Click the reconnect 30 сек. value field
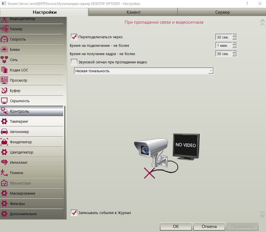 [224, 37]
